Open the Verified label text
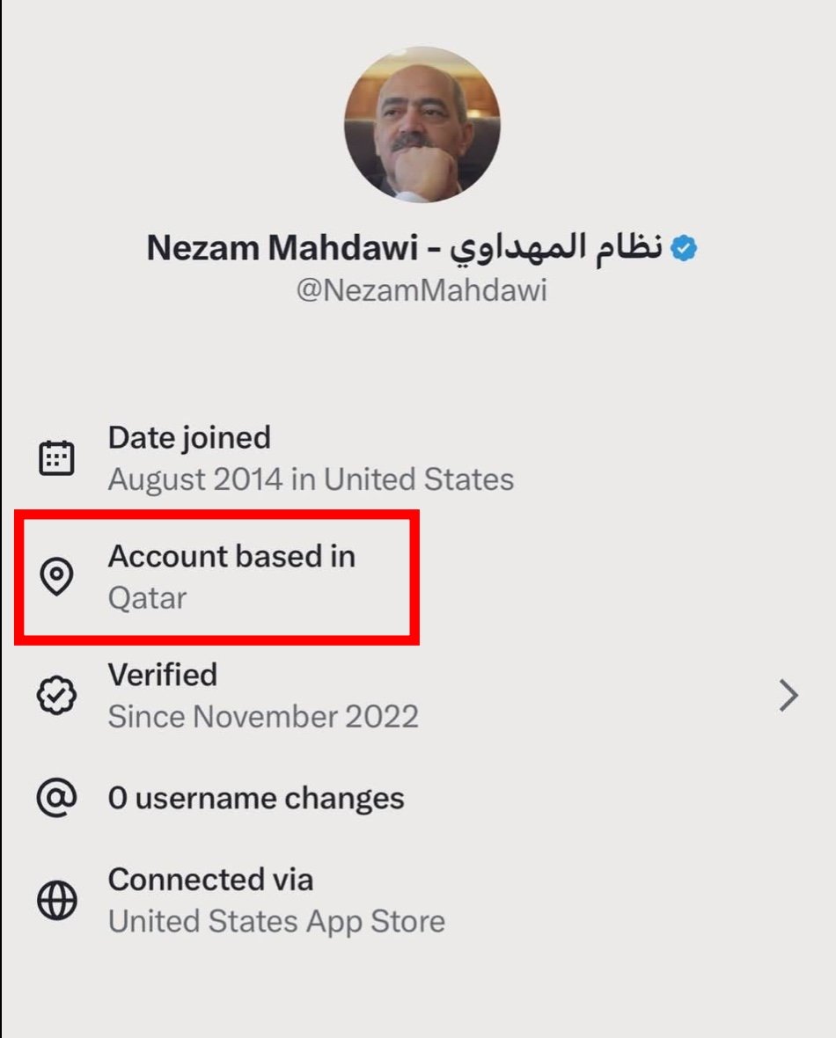The width and height of the screenshot is (836, 1038). tap(162, 675)
